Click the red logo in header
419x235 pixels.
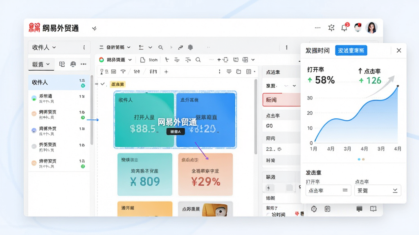[34, 28]
